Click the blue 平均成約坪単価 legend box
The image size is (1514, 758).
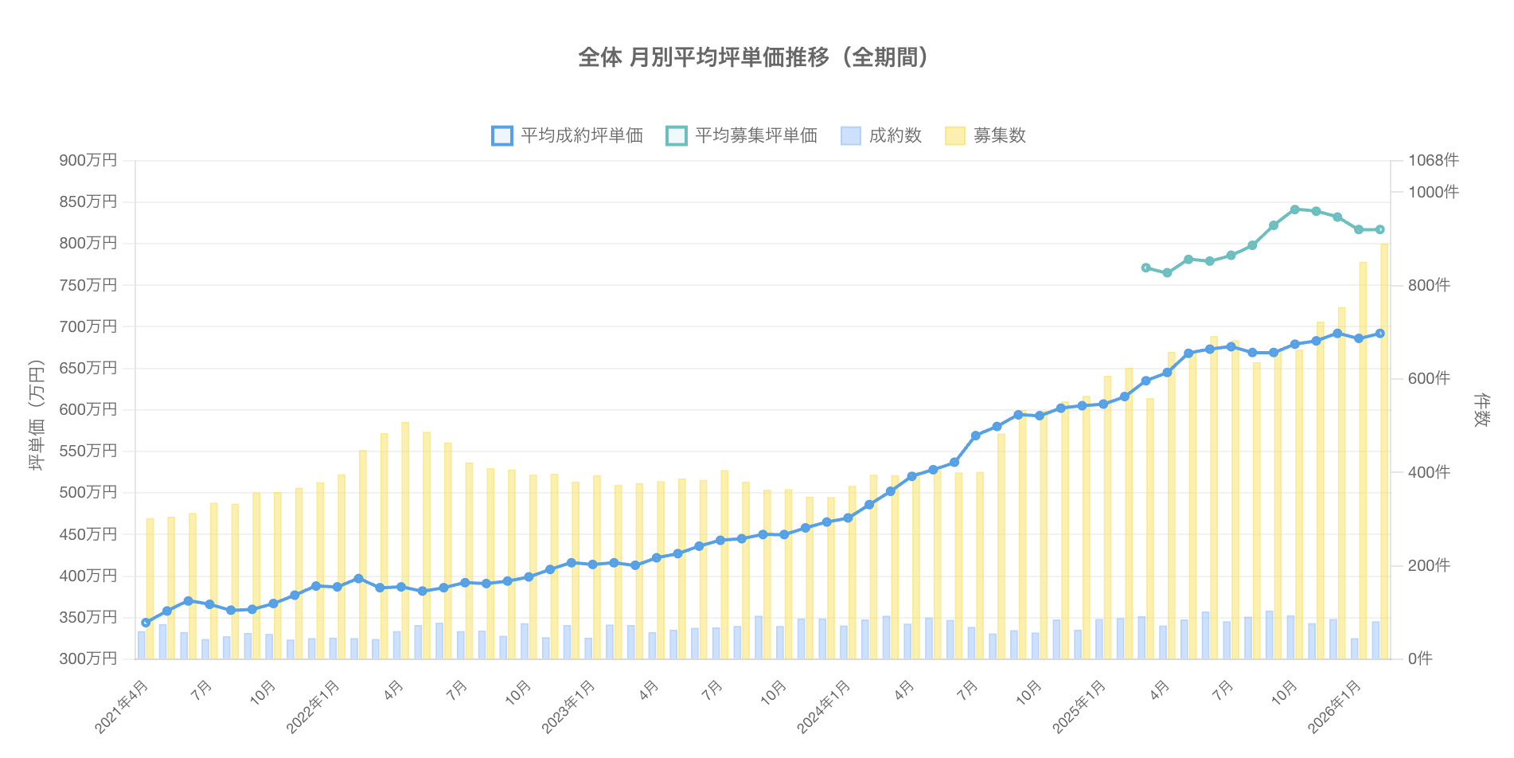[502, 136]
